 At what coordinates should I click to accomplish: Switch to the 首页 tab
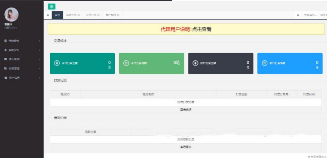[57, 15]
